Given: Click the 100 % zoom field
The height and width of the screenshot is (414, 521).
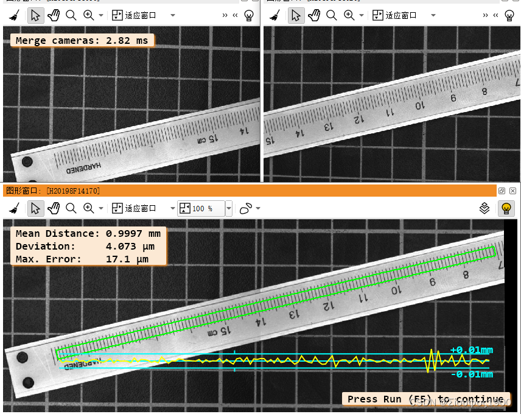Looking at the screenshot, I should [201, 209].
